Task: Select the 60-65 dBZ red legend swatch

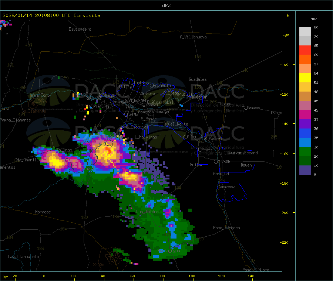Action: (305, 50)
